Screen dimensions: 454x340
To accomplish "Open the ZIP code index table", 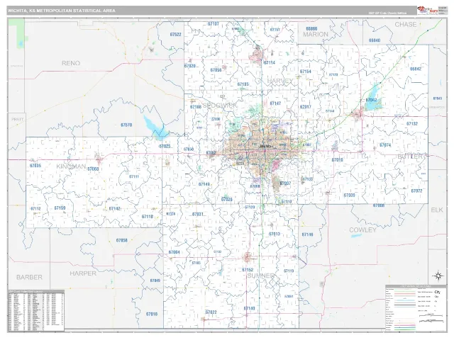I will click(x=36, y=310).
